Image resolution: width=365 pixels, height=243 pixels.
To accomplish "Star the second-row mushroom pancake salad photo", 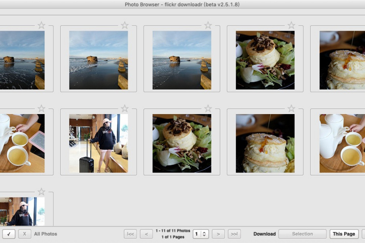I will tap(208, 109).
